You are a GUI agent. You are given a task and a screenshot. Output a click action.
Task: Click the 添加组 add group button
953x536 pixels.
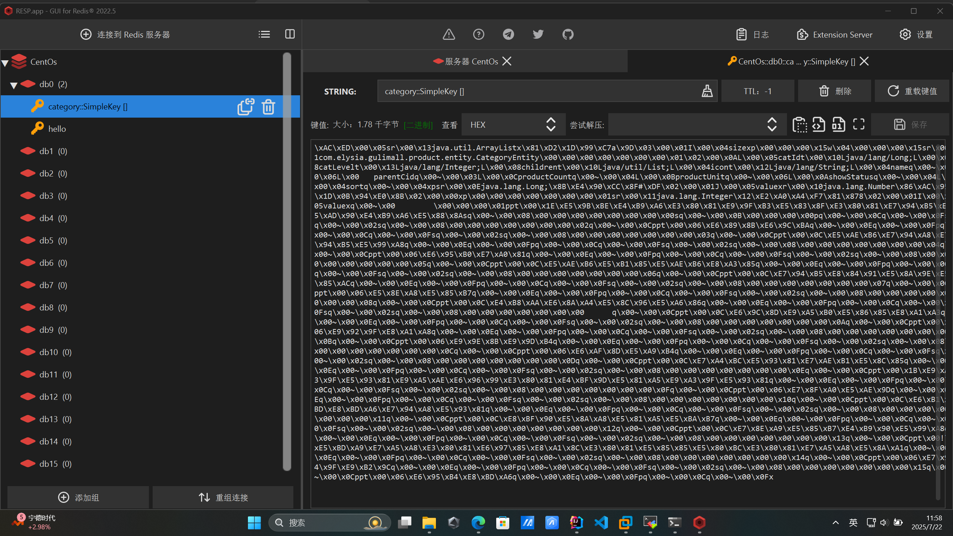(78, 497)
